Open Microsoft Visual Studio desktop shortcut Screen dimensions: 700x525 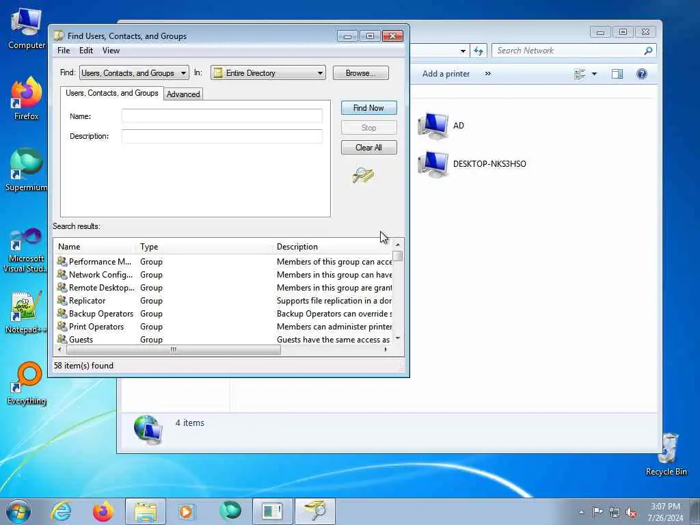25,250
